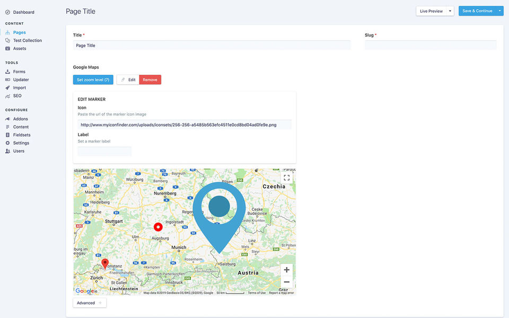The height and width of the screenshot is (318, 509).
Task: Click the Import rocket icon
Action: click(7, 88)
